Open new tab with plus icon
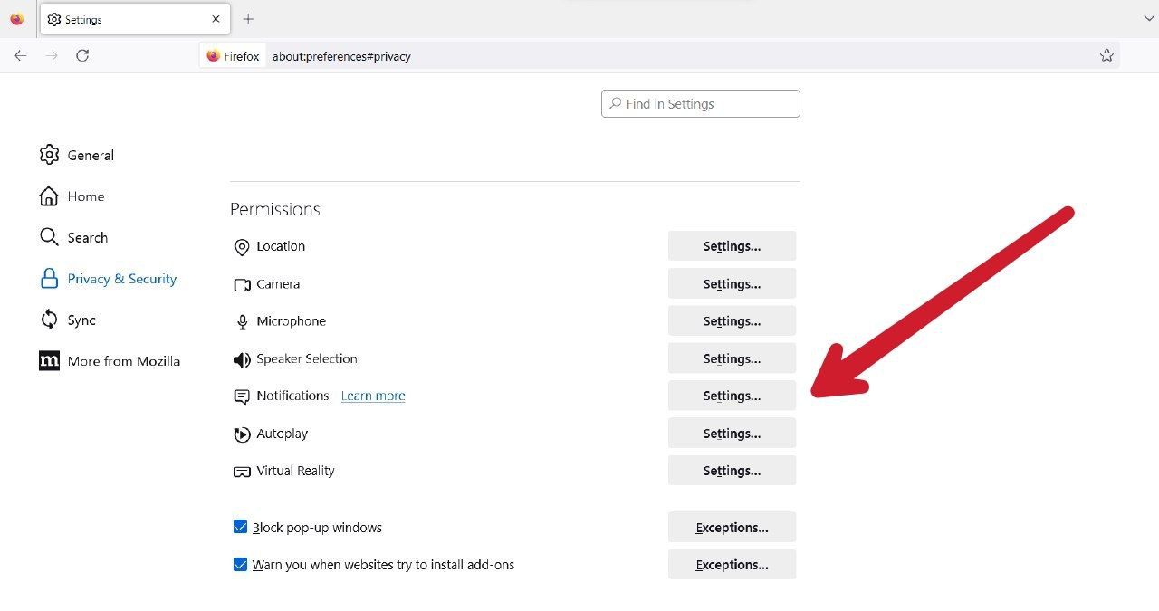 tap(248, 19)
